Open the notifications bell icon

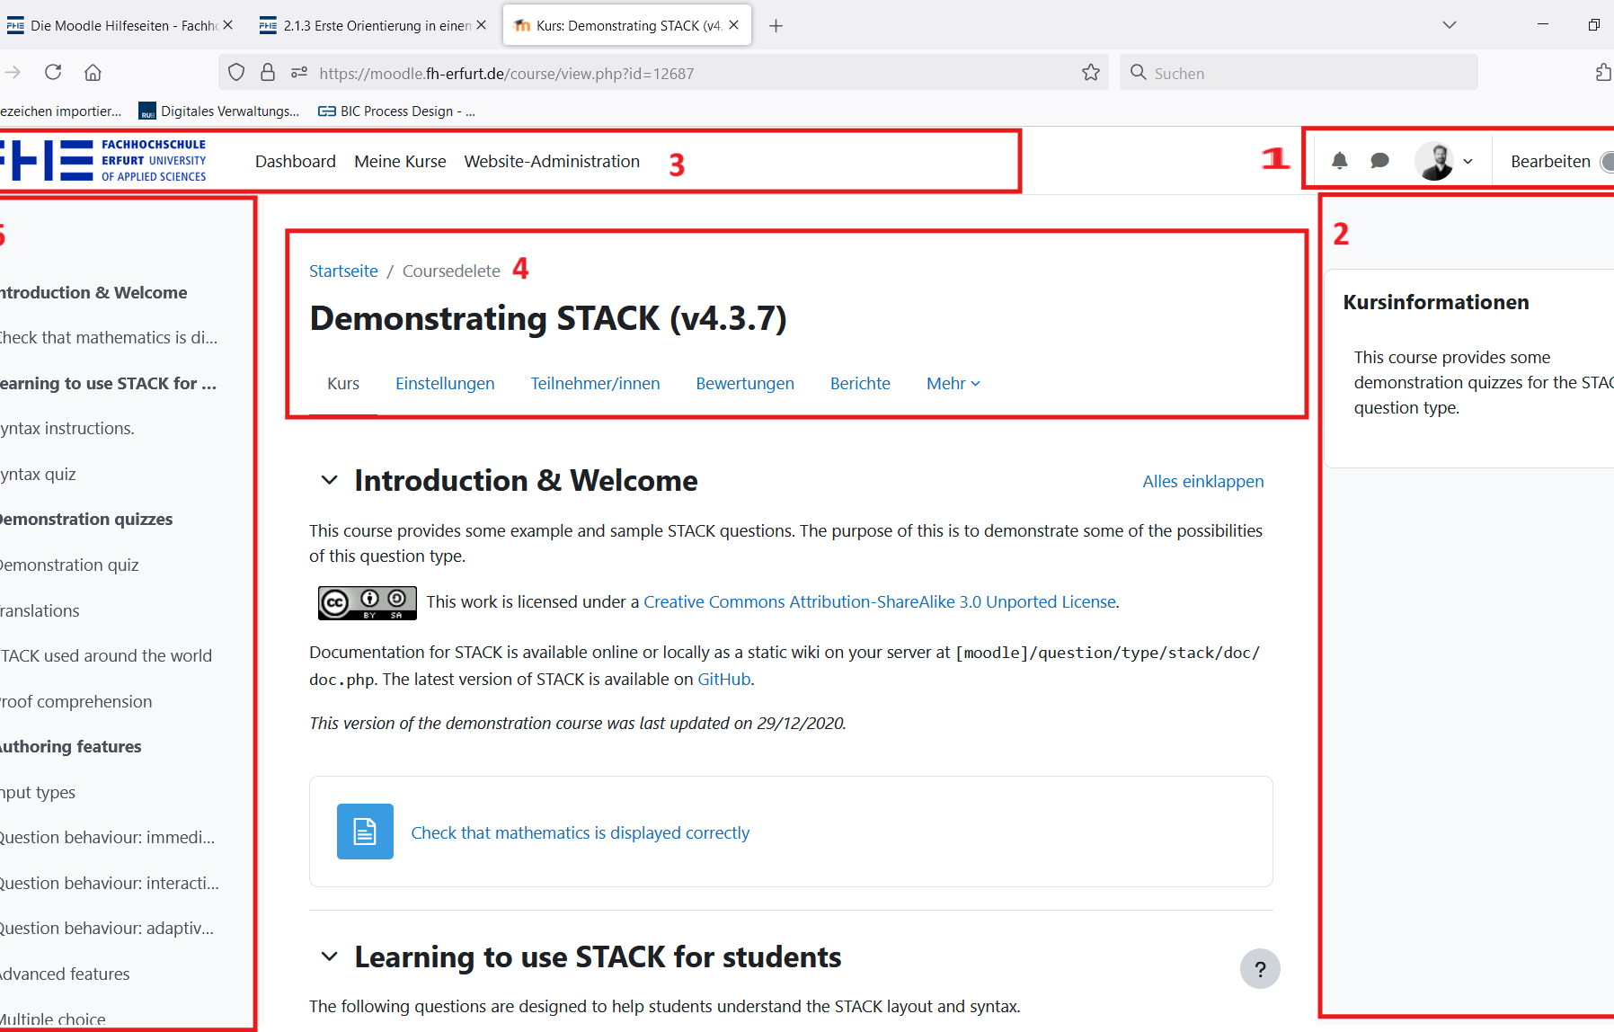1339,161
